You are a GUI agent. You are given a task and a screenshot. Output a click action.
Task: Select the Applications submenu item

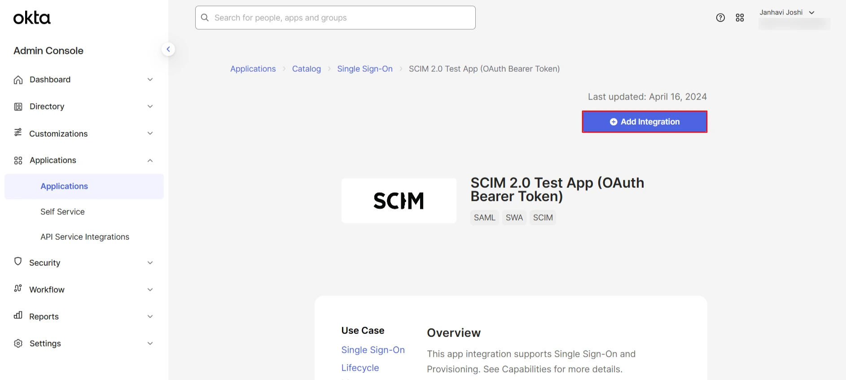tap(84, 186)
